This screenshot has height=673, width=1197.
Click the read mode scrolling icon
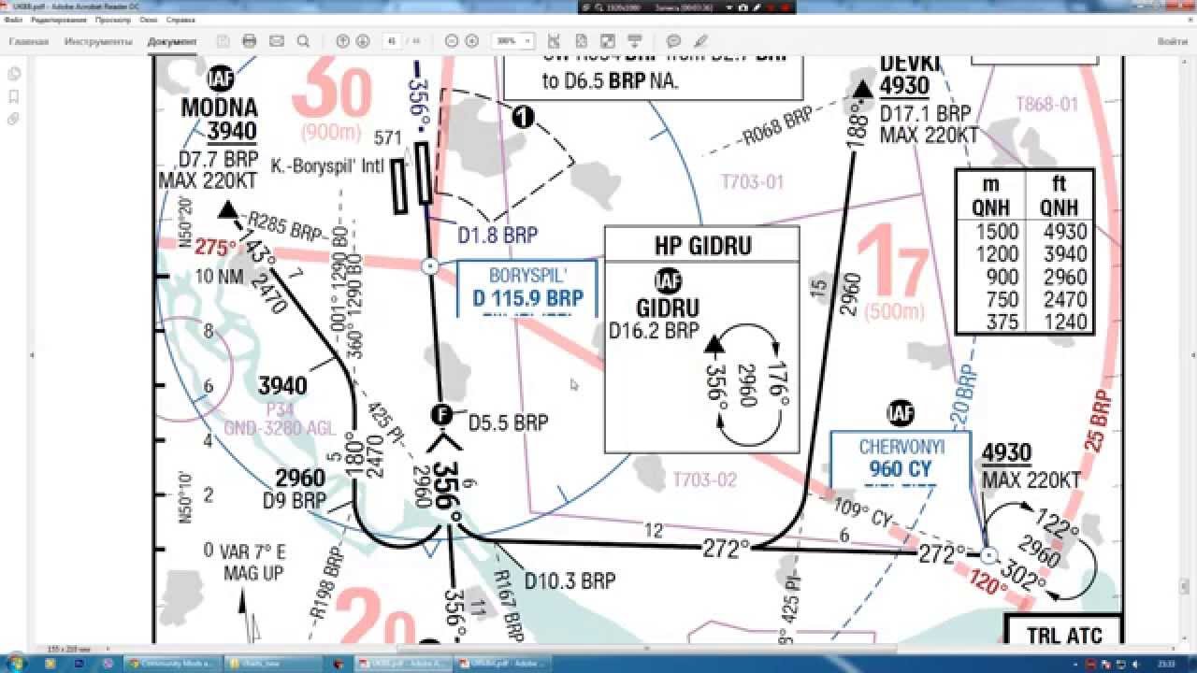(635, 41)
